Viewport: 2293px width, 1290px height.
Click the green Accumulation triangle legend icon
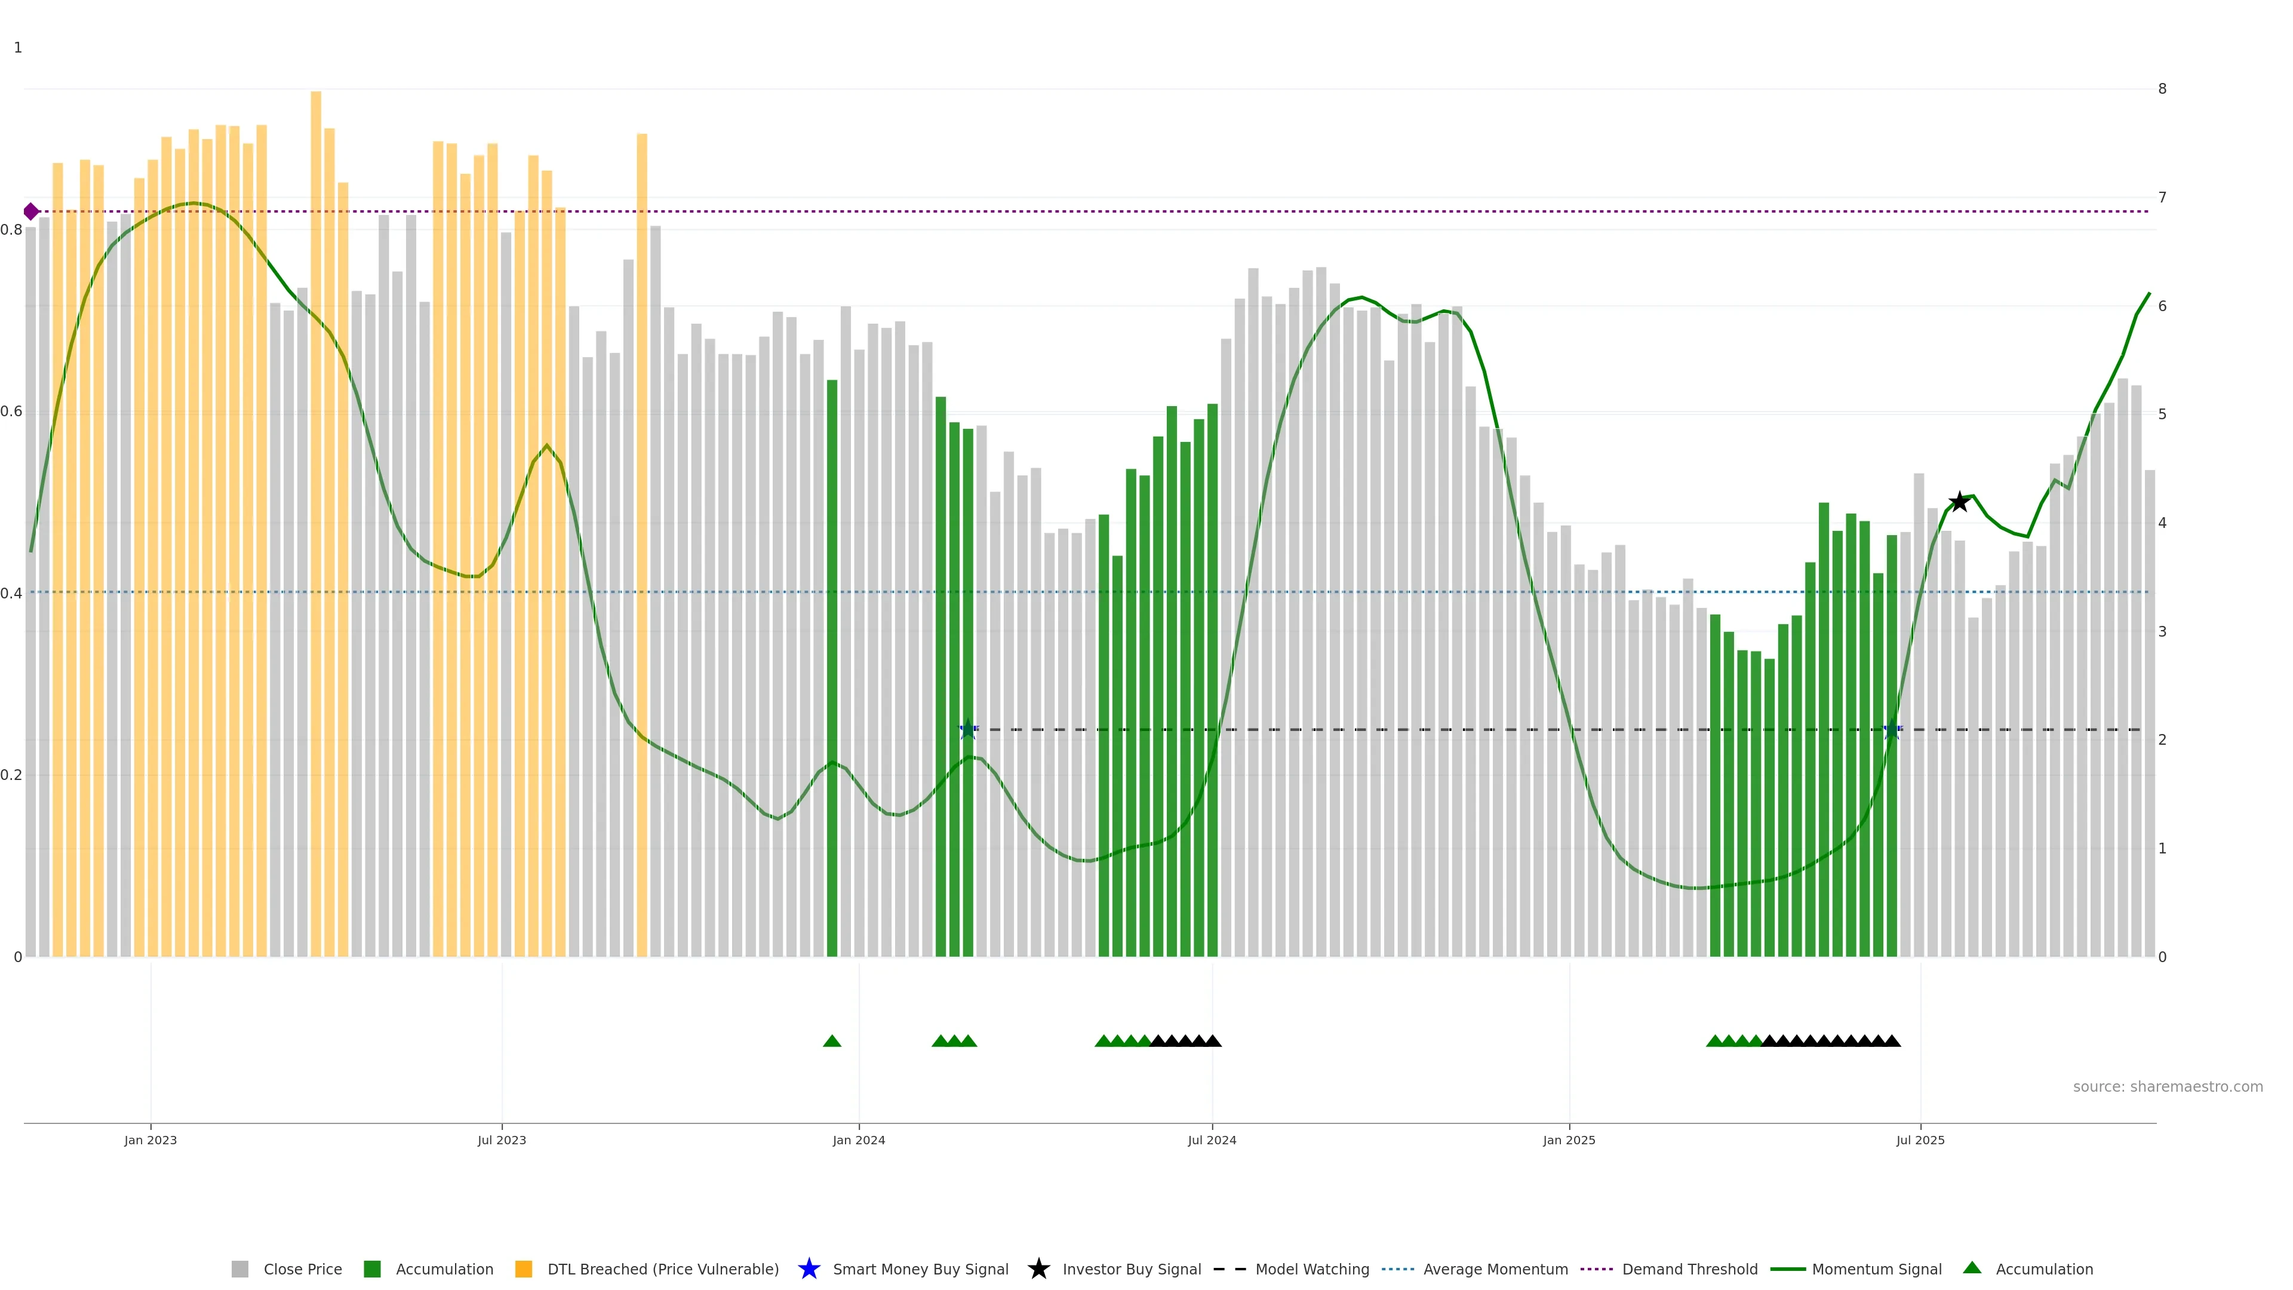coord(1972,1268)
